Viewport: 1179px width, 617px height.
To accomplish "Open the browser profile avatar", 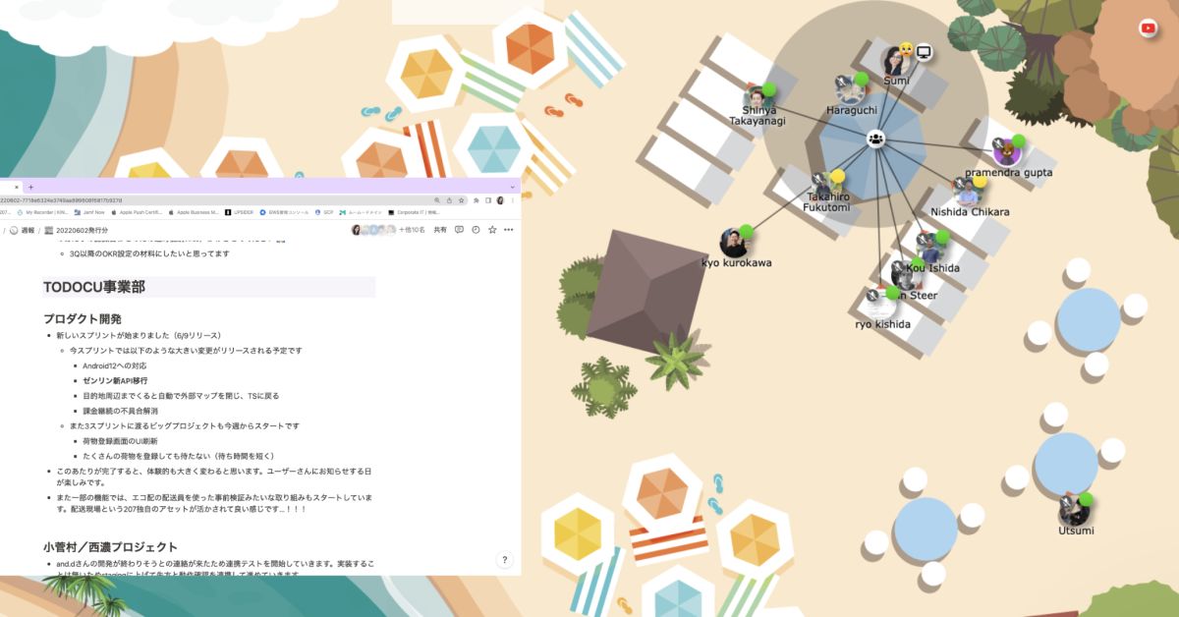I will 500,200.
